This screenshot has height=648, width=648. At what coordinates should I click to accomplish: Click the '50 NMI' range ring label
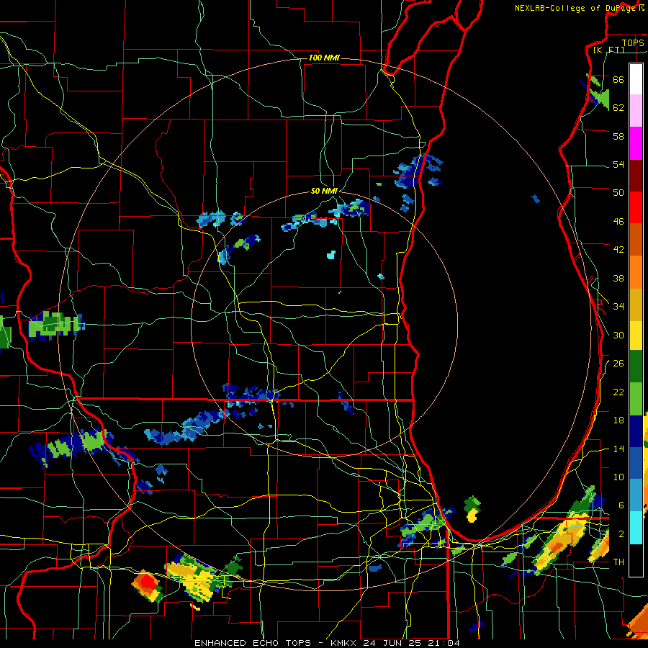click(x=324, y=191)
